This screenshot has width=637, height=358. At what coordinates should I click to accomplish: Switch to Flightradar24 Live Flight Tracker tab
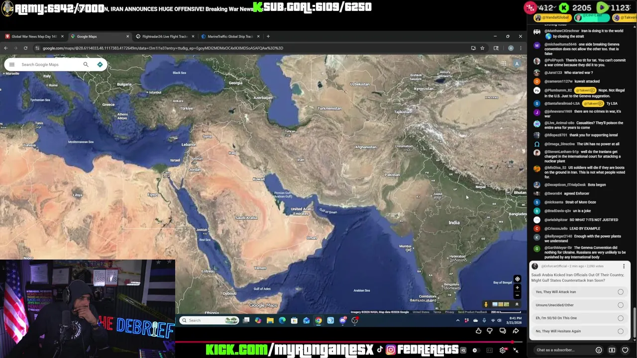(x=165, y=36)
